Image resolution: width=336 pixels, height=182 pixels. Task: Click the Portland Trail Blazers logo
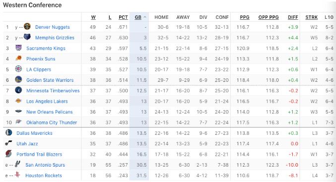click(x=9, y=154)
